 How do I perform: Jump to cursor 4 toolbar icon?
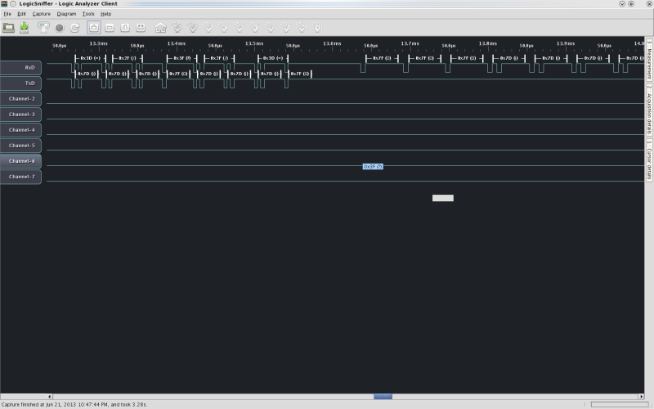[x=224, y=28]
